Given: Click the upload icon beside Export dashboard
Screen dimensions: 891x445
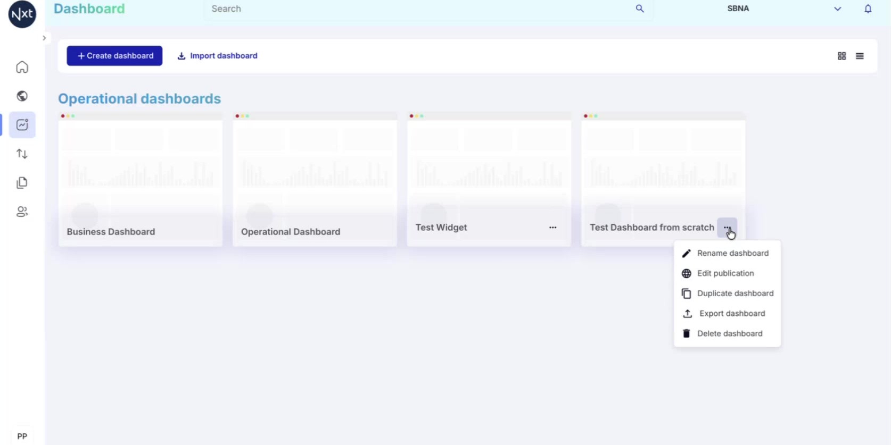Looking at the screenshot, I should click(687, 314).
